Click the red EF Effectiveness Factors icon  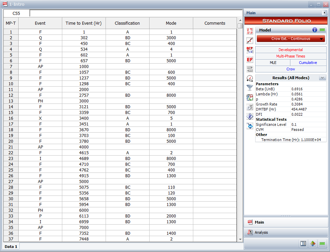[x=249, y=60]
